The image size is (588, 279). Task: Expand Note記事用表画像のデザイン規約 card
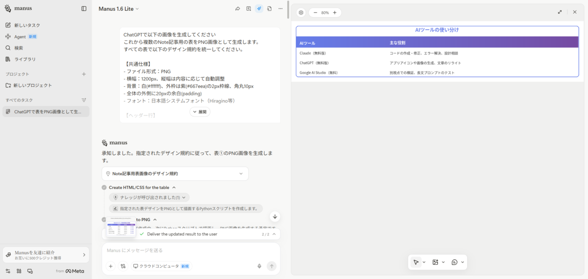tap(175, 174)
